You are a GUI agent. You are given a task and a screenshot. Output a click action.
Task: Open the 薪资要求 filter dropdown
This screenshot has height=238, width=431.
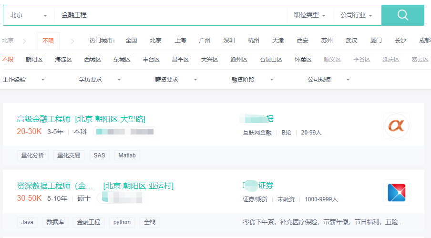176,80
